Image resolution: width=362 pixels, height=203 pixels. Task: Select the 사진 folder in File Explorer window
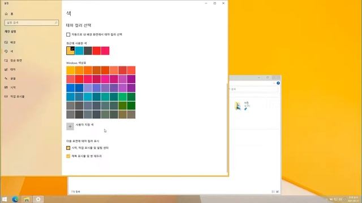(x=243, y=106)
